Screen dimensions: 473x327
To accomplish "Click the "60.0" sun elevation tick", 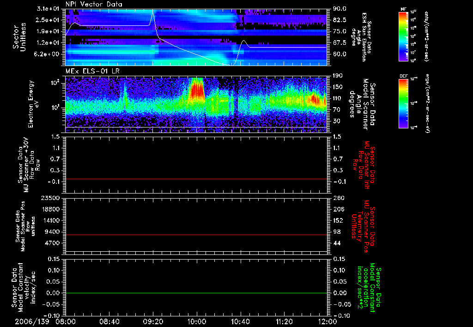I will (340, 54).
